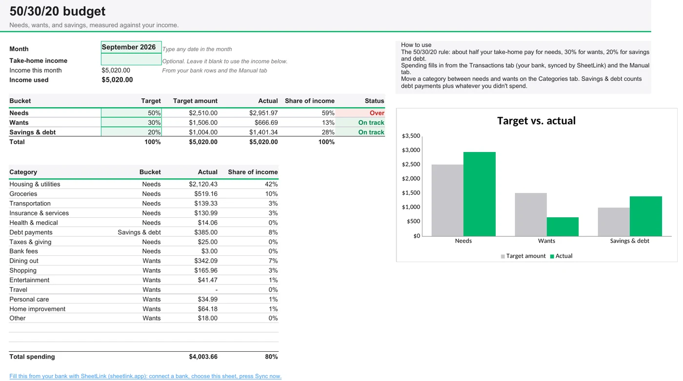The image size is (683, 381).
Task: Click the green Actual bar for Needs
Action: [x=480, y=194]
